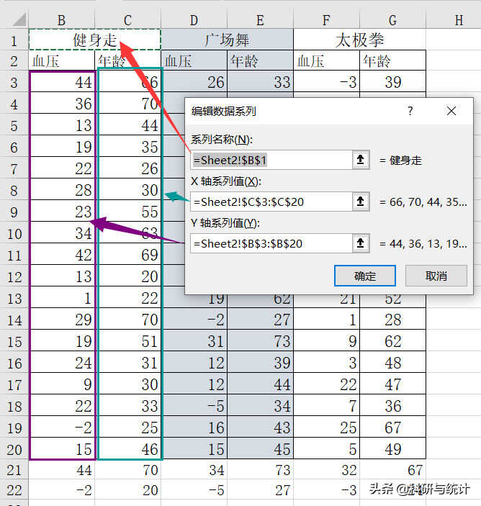Click the 确定 button

365,276
